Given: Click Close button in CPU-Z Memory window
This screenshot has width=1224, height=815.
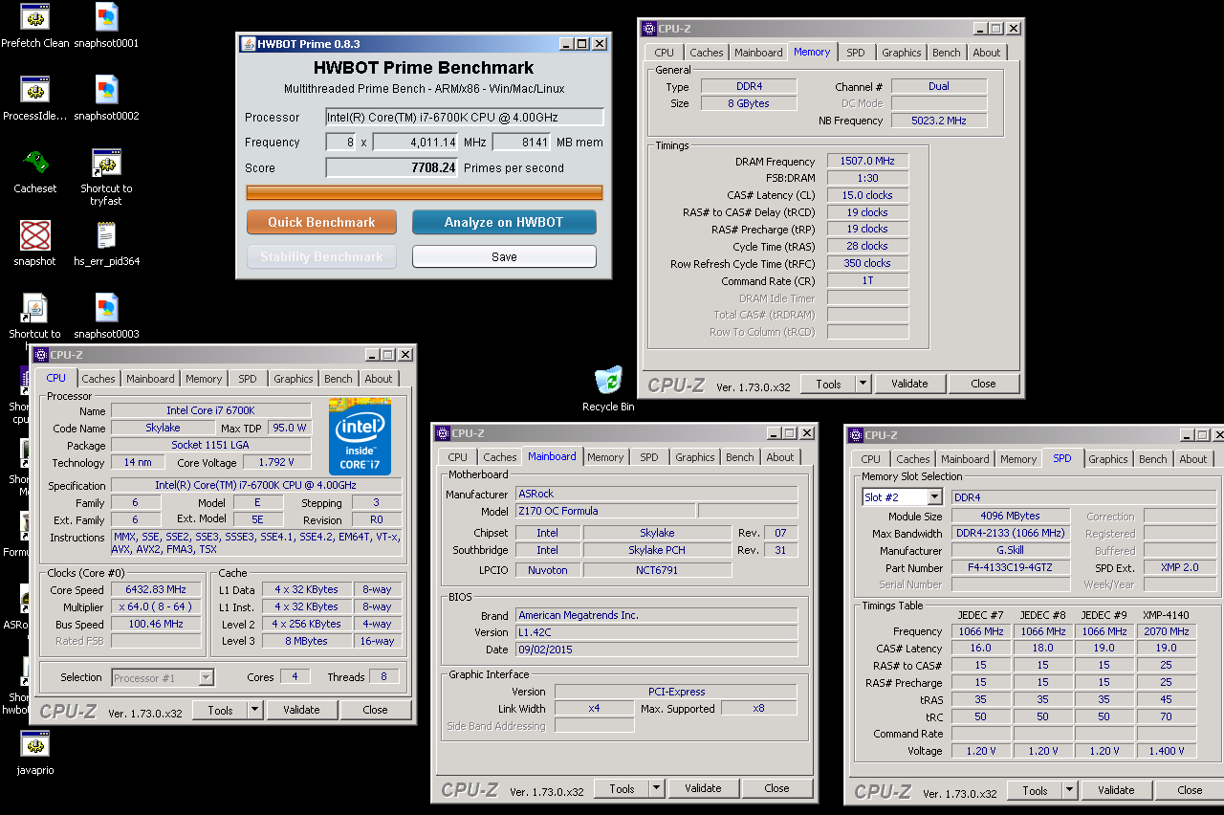Looking at the screenshot, I should click(x=983, y=384).
